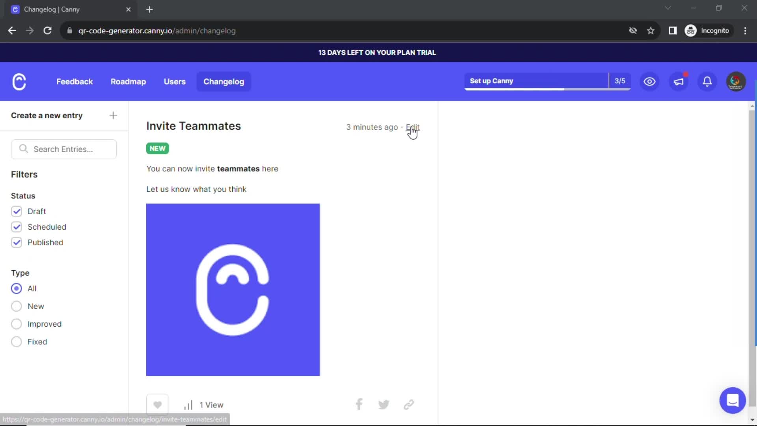The height and width of the screenshot is (426, 757).
Task: Toggle Published status checkbox filter
Action: click(x=16, y=243)
